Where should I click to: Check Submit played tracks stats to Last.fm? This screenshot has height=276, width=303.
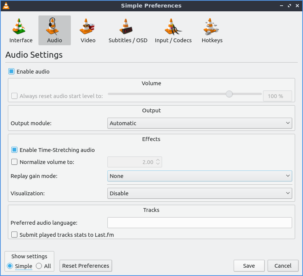[x=15, y=235]
